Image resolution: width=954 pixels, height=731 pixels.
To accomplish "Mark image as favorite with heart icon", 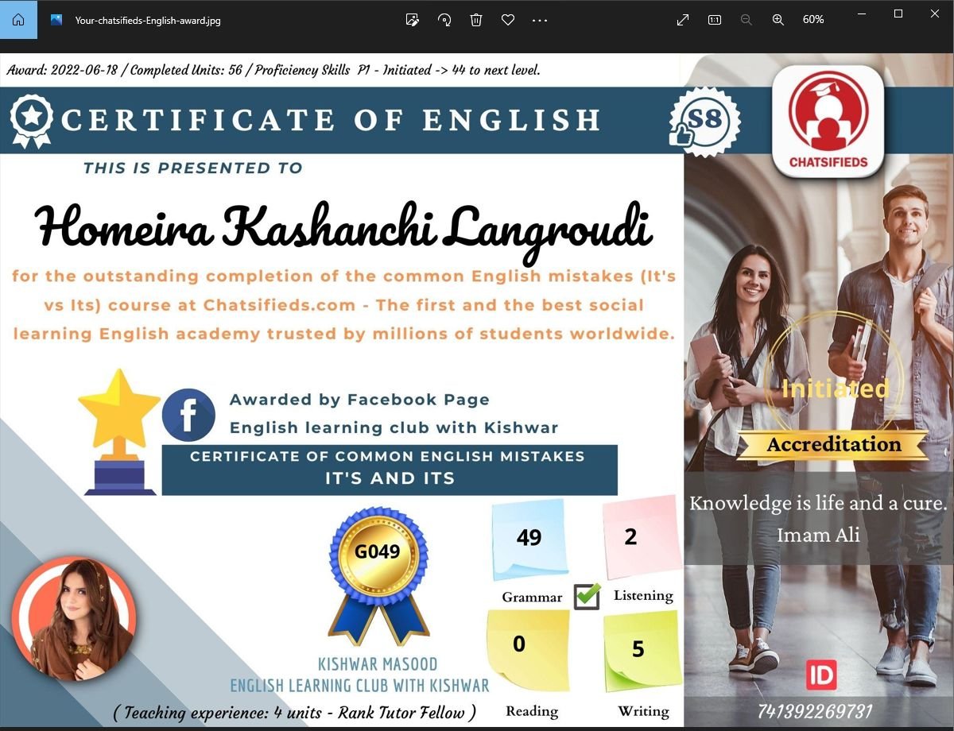I will [508, 20].
